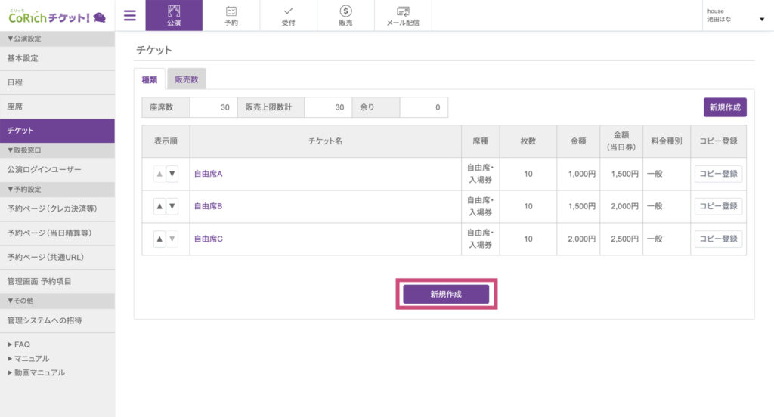Click the 販売上限数計 value field
The image size is (774, 417).
(x=328, y=107)
